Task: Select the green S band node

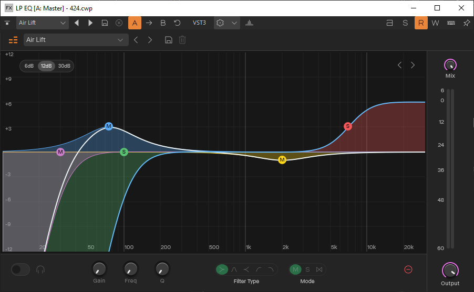Action: pyautogui.click(x=124, y=152)
